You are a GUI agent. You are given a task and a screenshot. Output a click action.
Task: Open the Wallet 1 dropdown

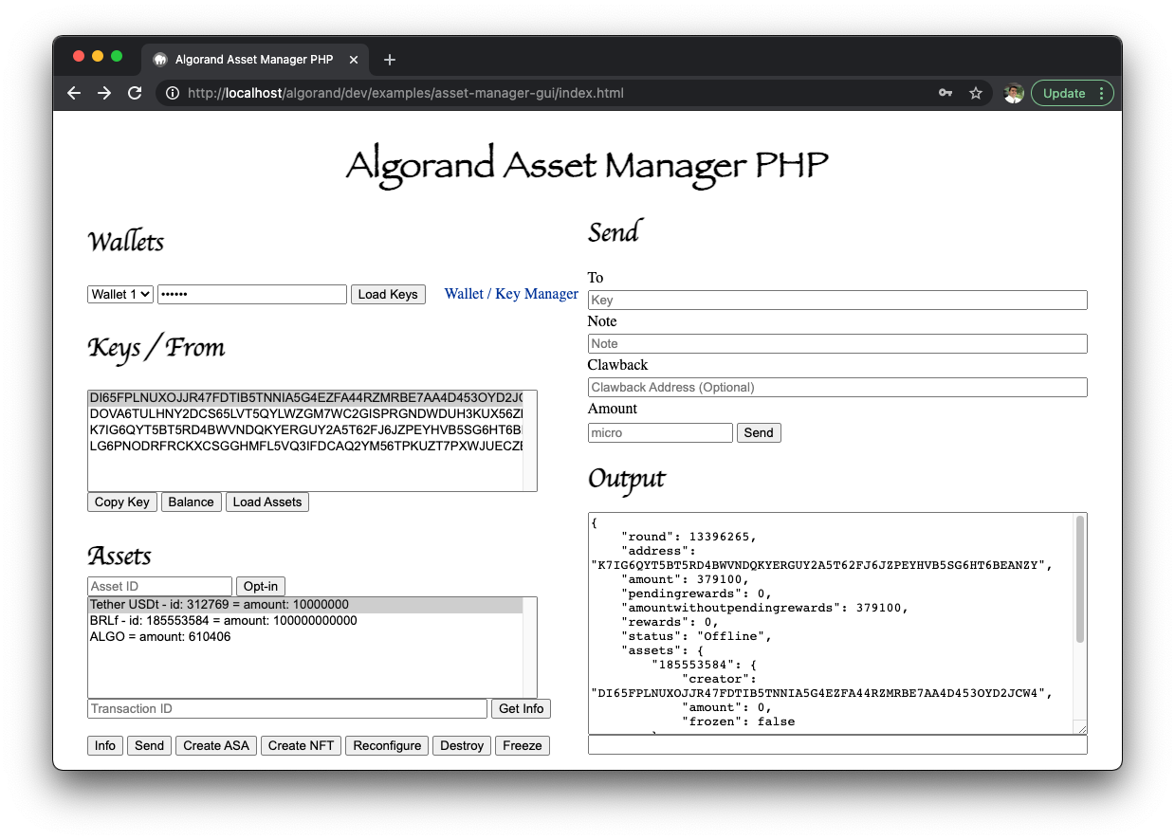click(x=120, y=294)
